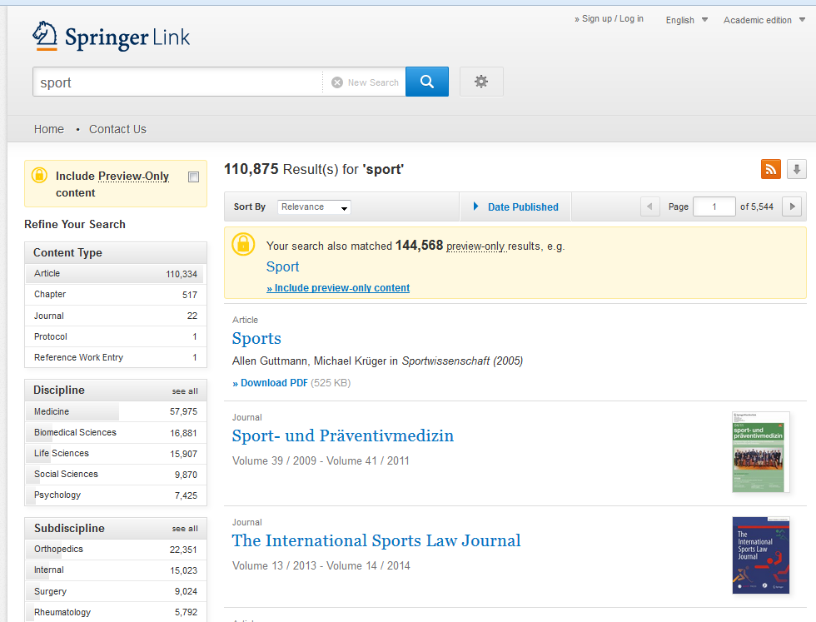Go to the next results page arrow
The width and height of the screenshot is (816, 622).
point(792,207)
